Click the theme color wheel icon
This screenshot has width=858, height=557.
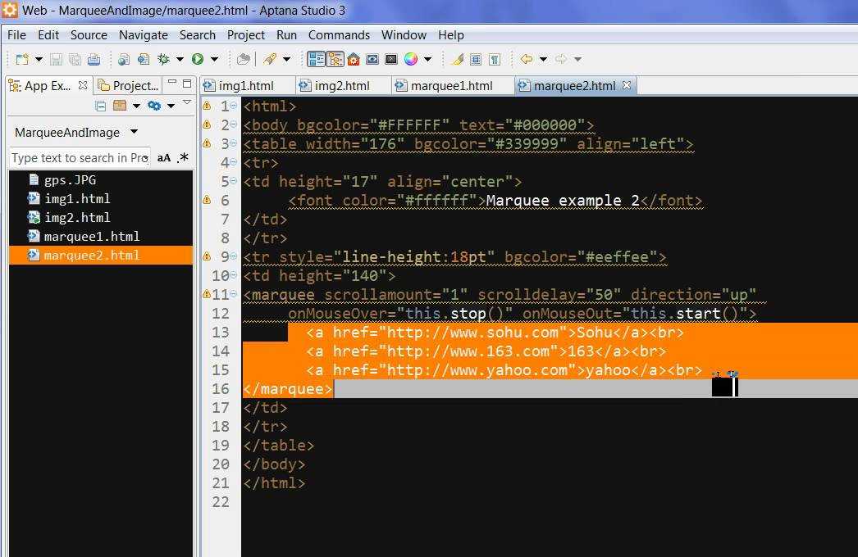click(411, 59)
